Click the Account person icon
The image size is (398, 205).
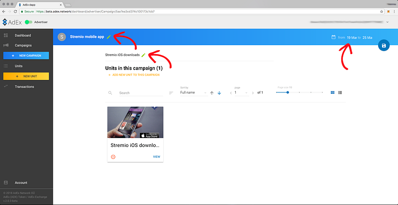pos(6,183)
